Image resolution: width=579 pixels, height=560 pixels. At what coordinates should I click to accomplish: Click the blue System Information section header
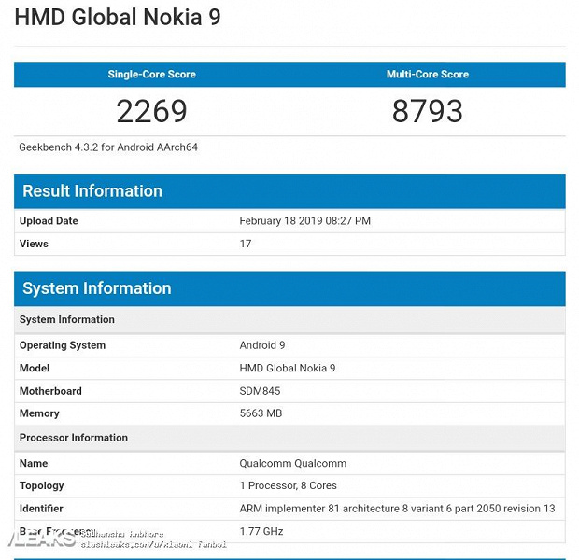(289, 288)
